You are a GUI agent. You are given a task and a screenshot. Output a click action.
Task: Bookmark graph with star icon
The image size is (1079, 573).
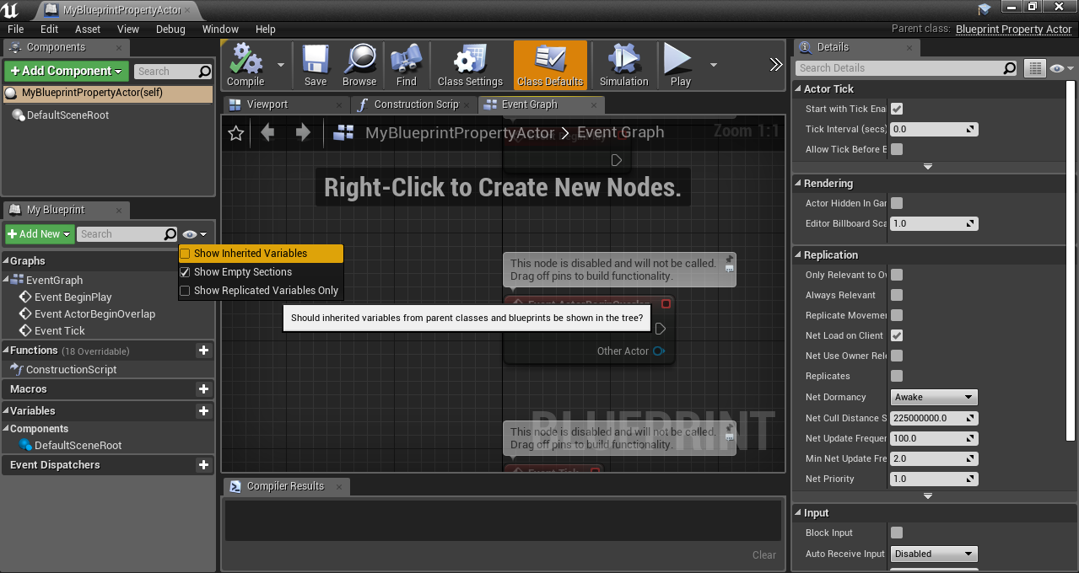click(x=236, y=132)
